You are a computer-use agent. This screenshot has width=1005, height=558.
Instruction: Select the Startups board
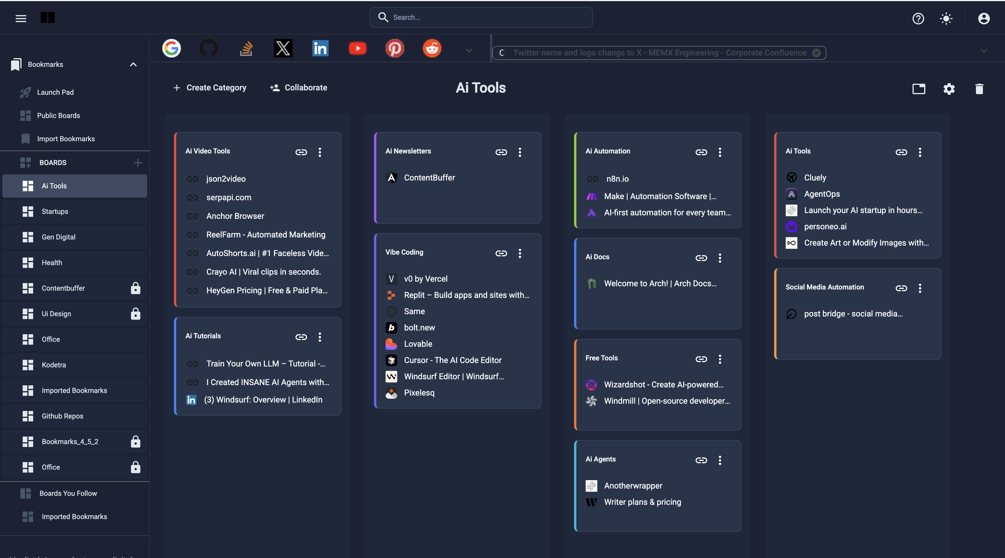pyautogui.click(x=75, y=211)
